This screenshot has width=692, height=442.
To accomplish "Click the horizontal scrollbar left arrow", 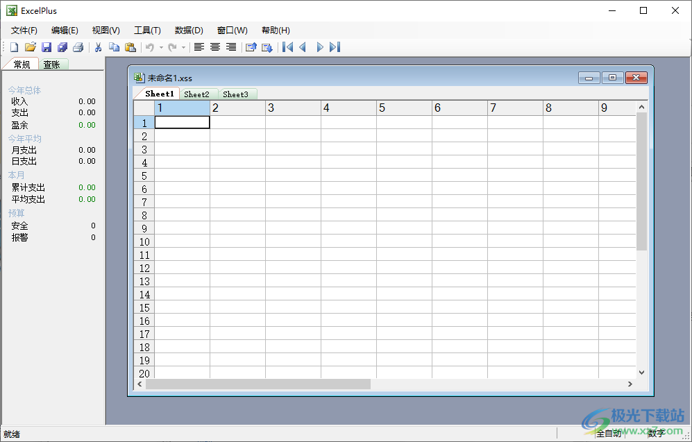I will point(140,384).
